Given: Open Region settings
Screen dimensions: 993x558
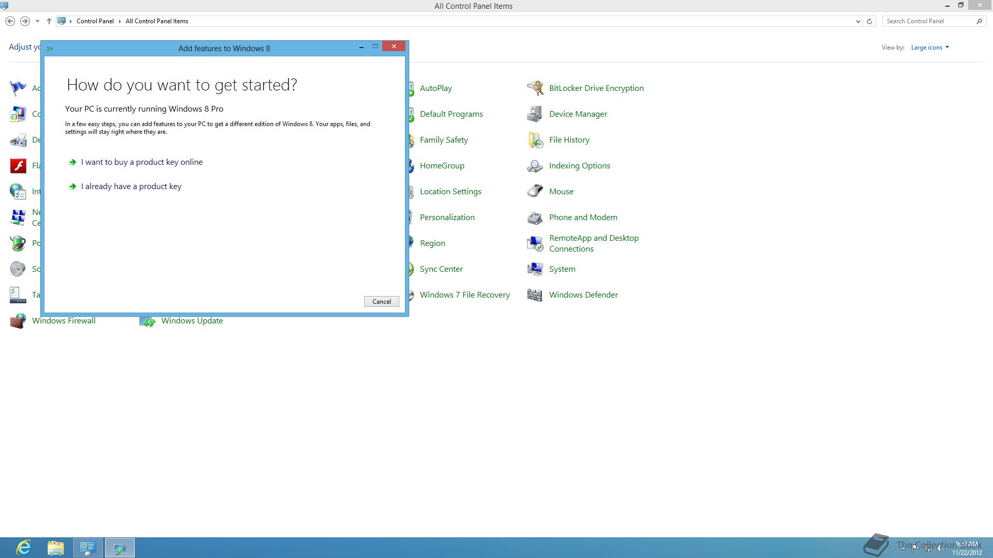Looking at the screenshot, I should point(432,243).
